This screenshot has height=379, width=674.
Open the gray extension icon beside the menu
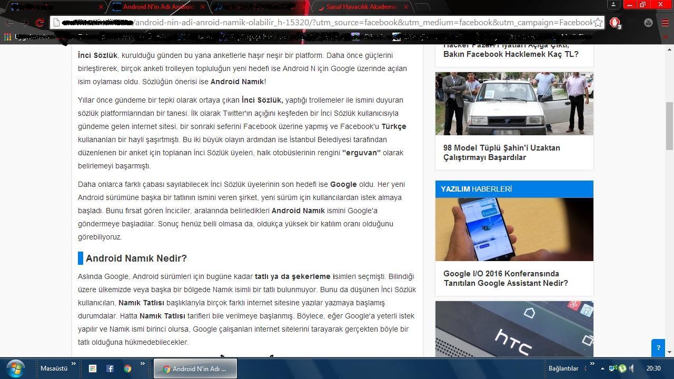point(649,23)
